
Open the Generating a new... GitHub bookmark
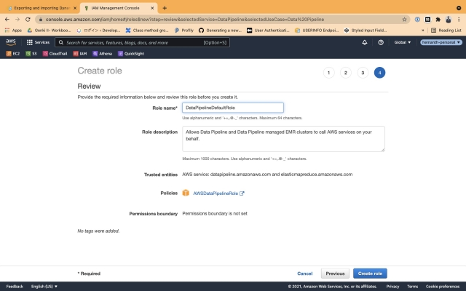pos(220,31)
